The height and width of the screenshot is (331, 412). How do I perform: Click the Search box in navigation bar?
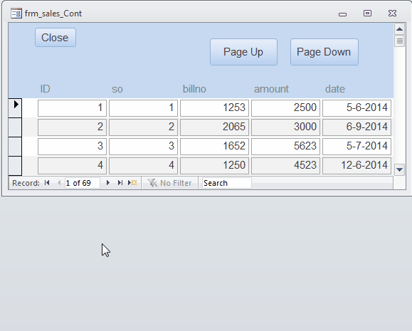227,183
